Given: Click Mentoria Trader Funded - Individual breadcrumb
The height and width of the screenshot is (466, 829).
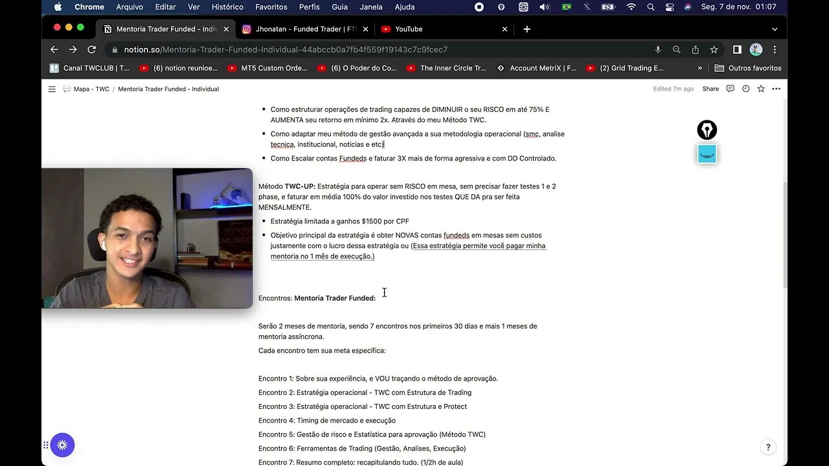Looking at the screenshot, I should point(168,89).
